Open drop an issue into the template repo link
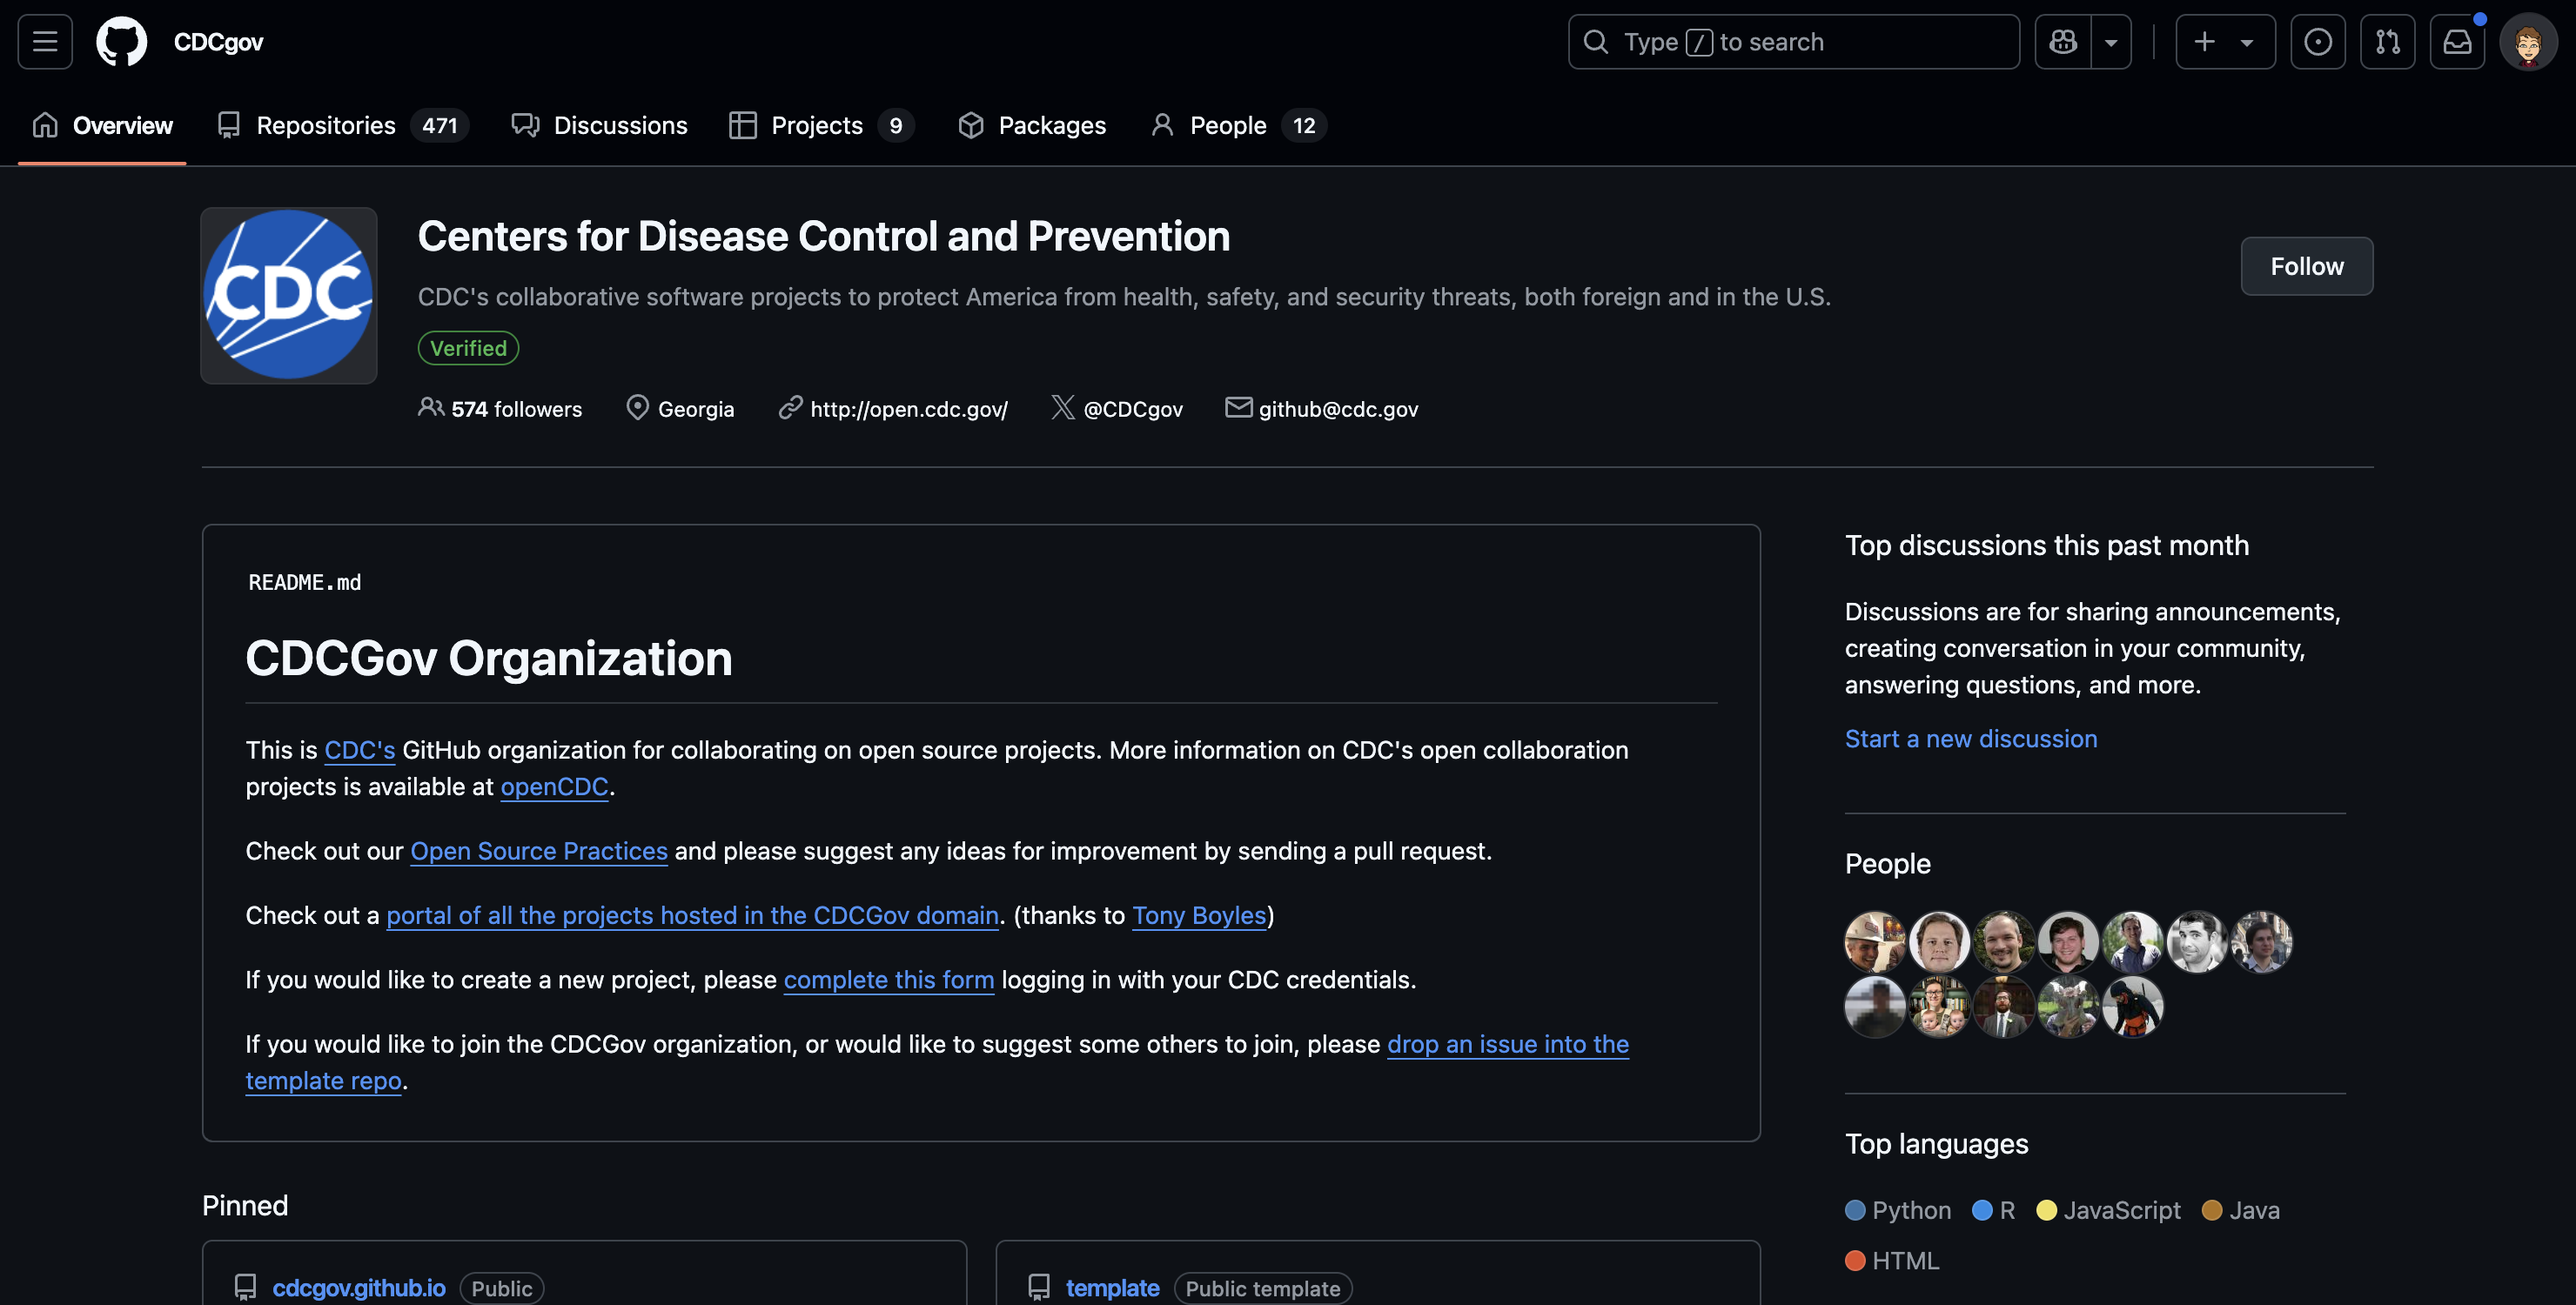The width and height of the screenshot is (2576, 1305). [1507, 1044]
